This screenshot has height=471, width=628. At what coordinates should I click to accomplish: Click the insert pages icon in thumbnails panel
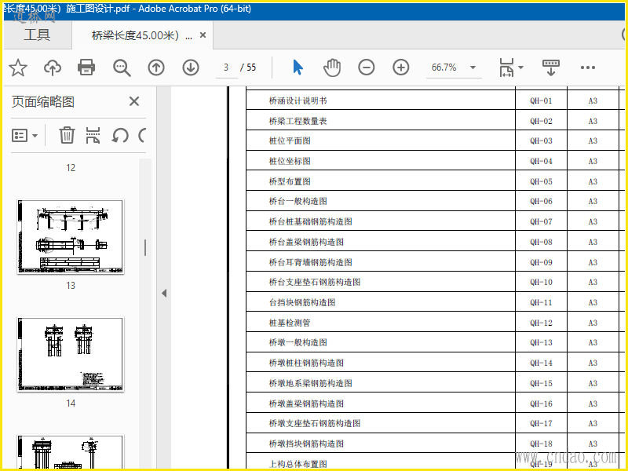(x=93, y=135)
